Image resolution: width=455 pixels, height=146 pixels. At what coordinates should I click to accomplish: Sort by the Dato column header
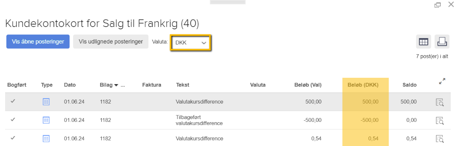click(x=70, y=85)
